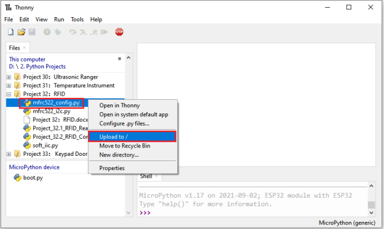Select the mfrc522_i2c.py file

(x=51, y=112)
